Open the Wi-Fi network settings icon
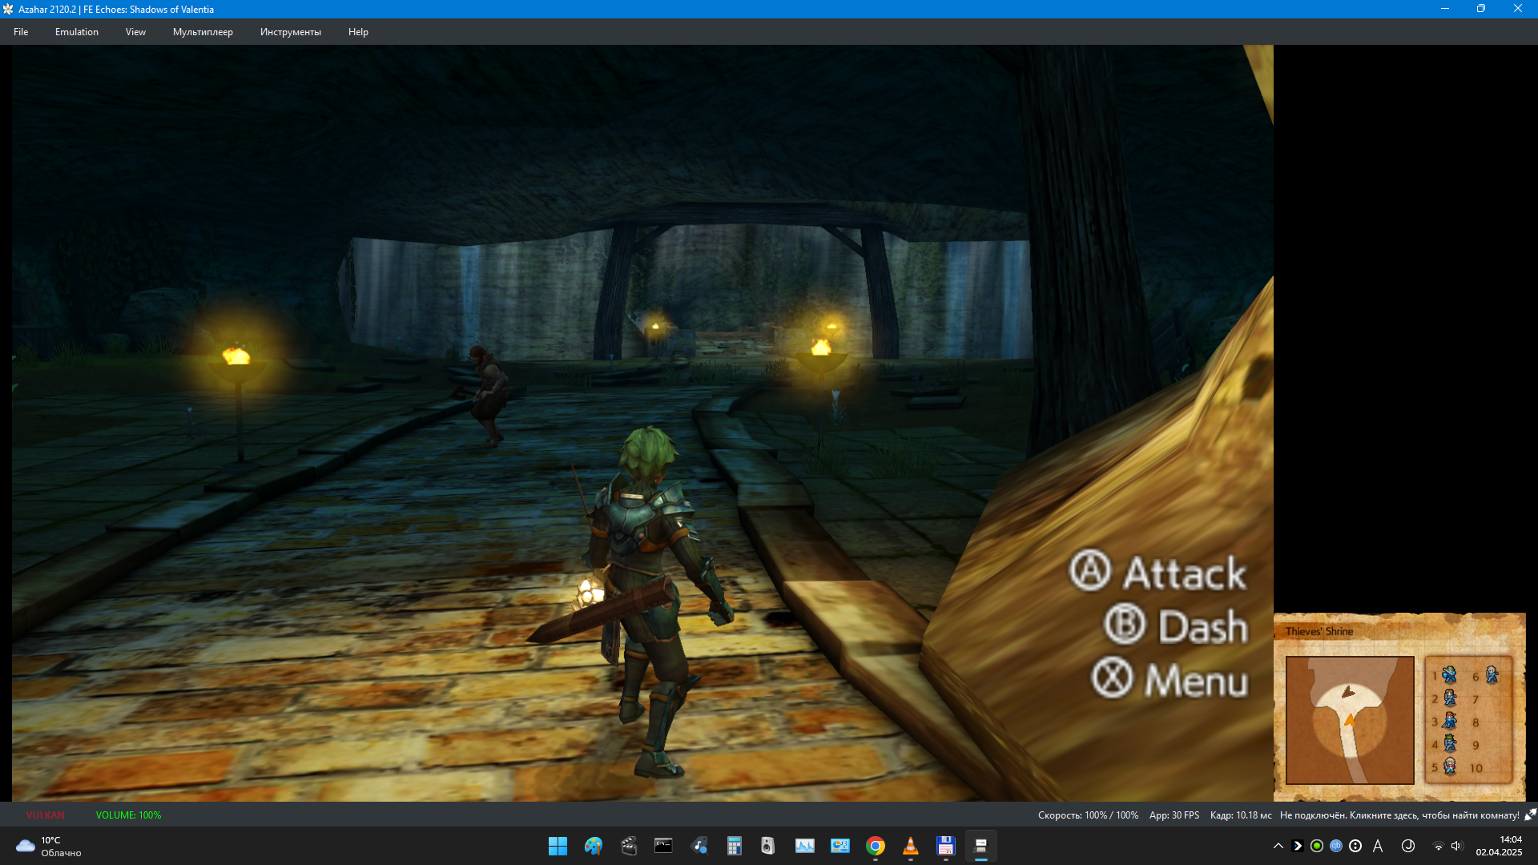Viewport: 1538px width, 865px height. pyautogui.click(x=1438, y=846)
